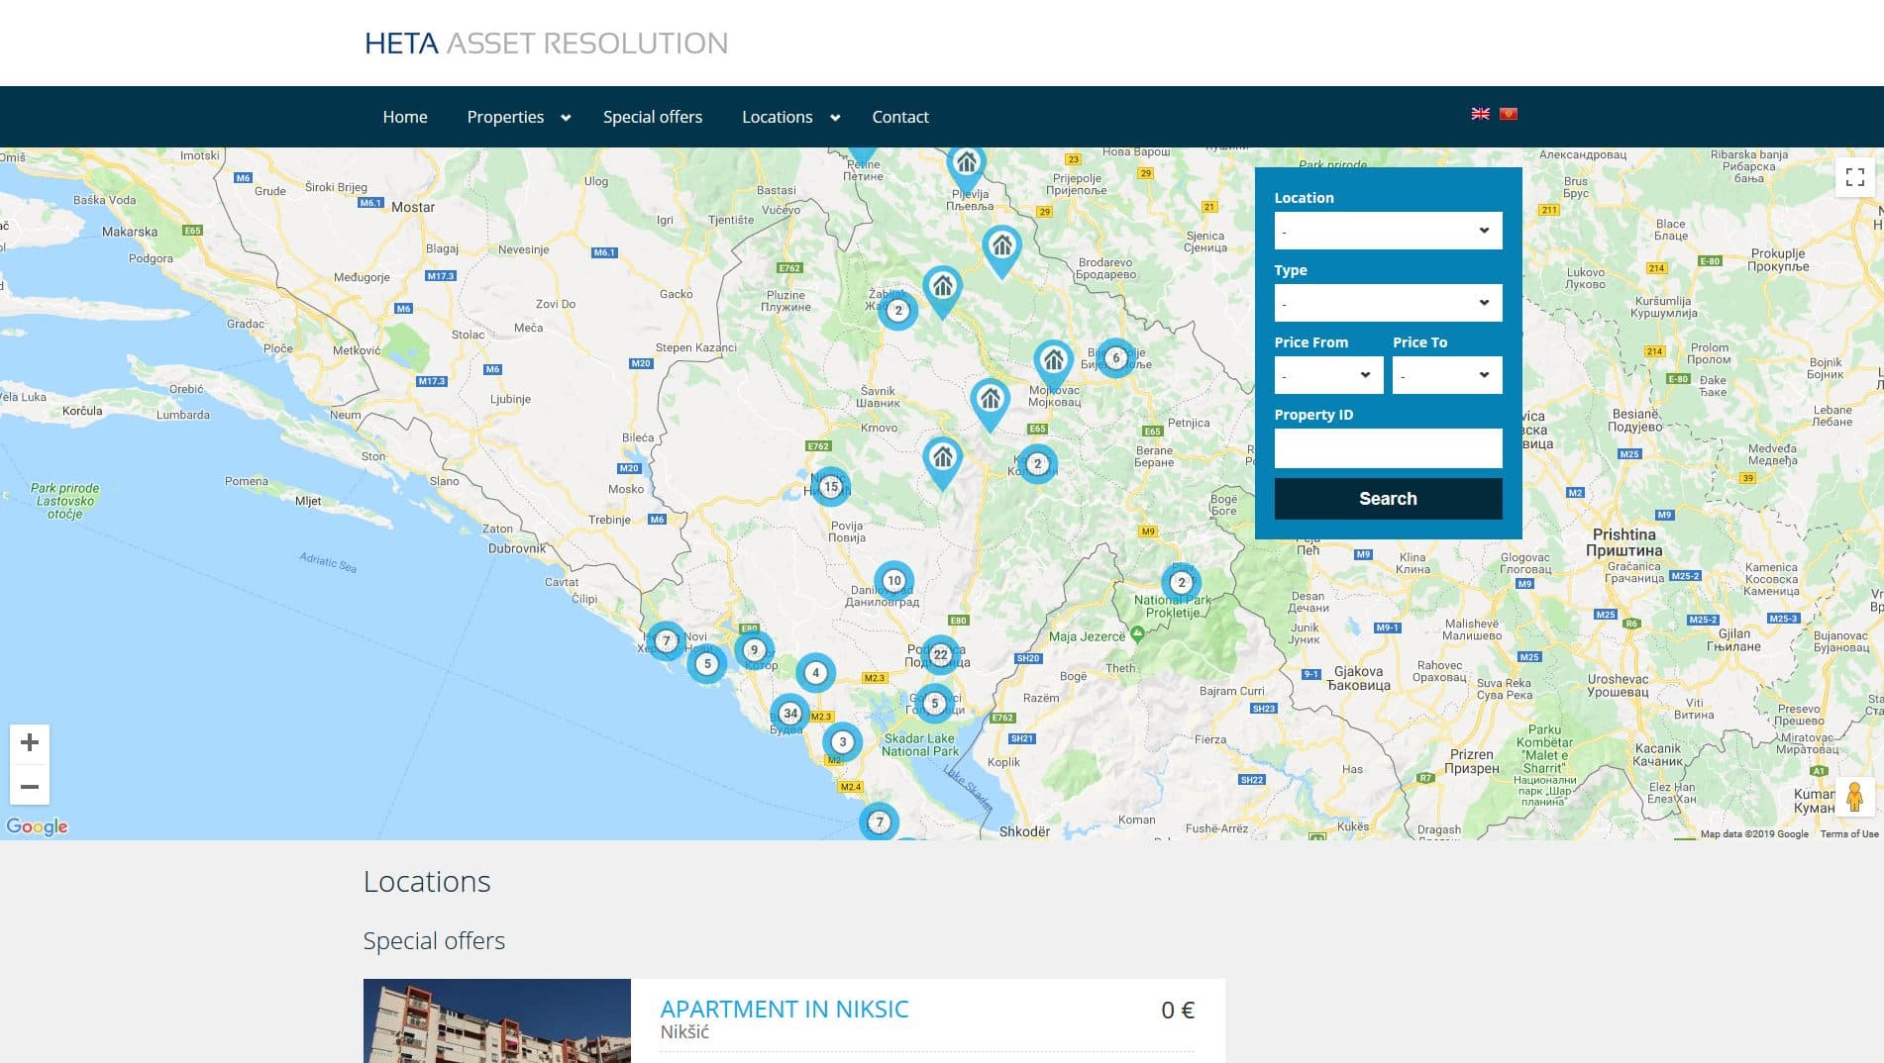The image size is (1884, 1063).
Task: Open the Price From dropdown
Action: click(1328, 375)
